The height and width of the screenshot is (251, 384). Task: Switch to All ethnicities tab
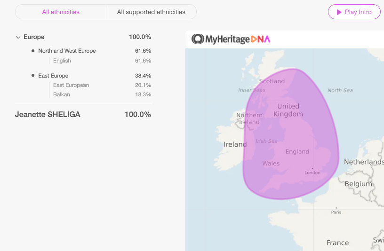pos(61,12)
